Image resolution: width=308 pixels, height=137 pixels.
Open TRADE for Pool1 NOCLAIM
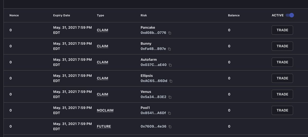[282, 110]
